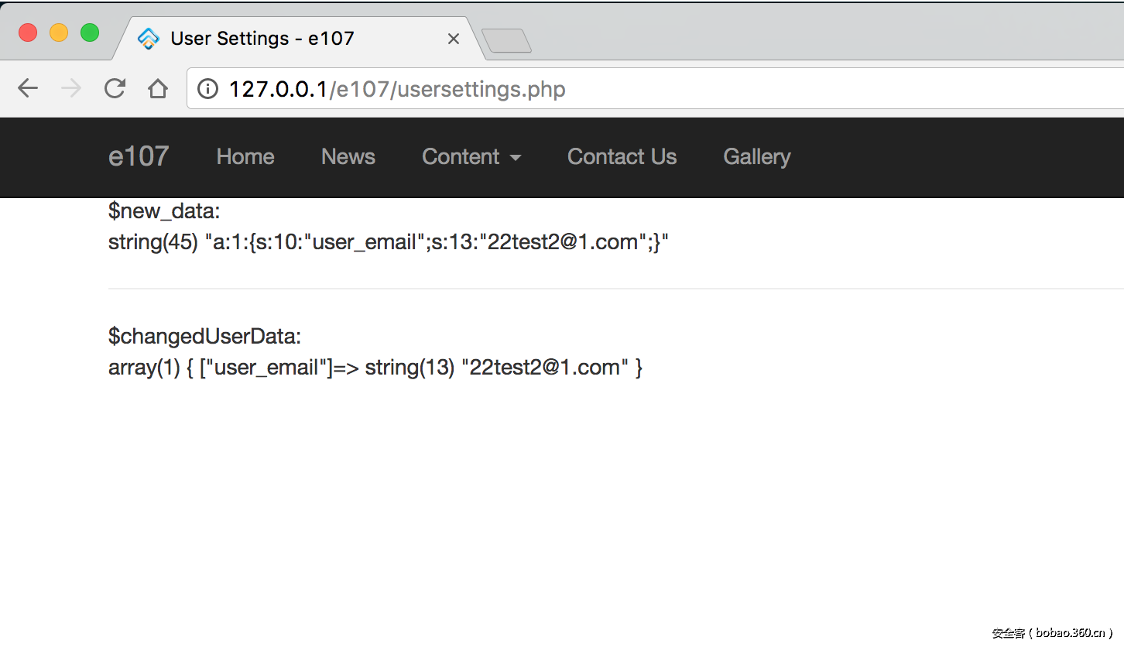Click the e107 tab favicon

tap(148, 39)
